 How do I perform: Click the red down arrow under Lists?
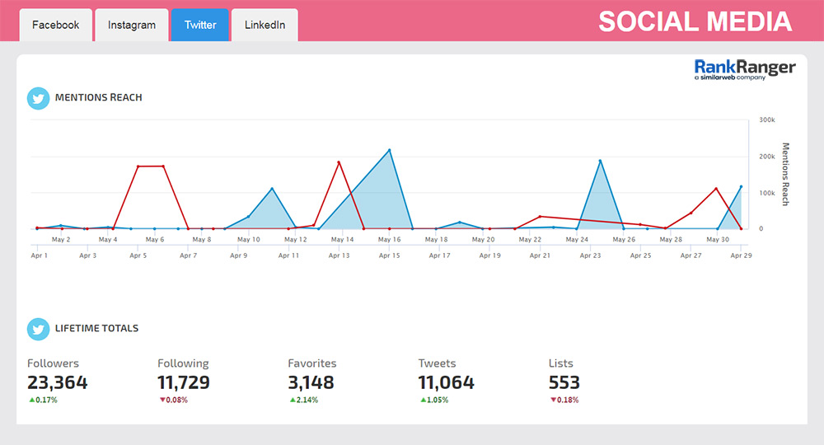(x=553, y=400)
